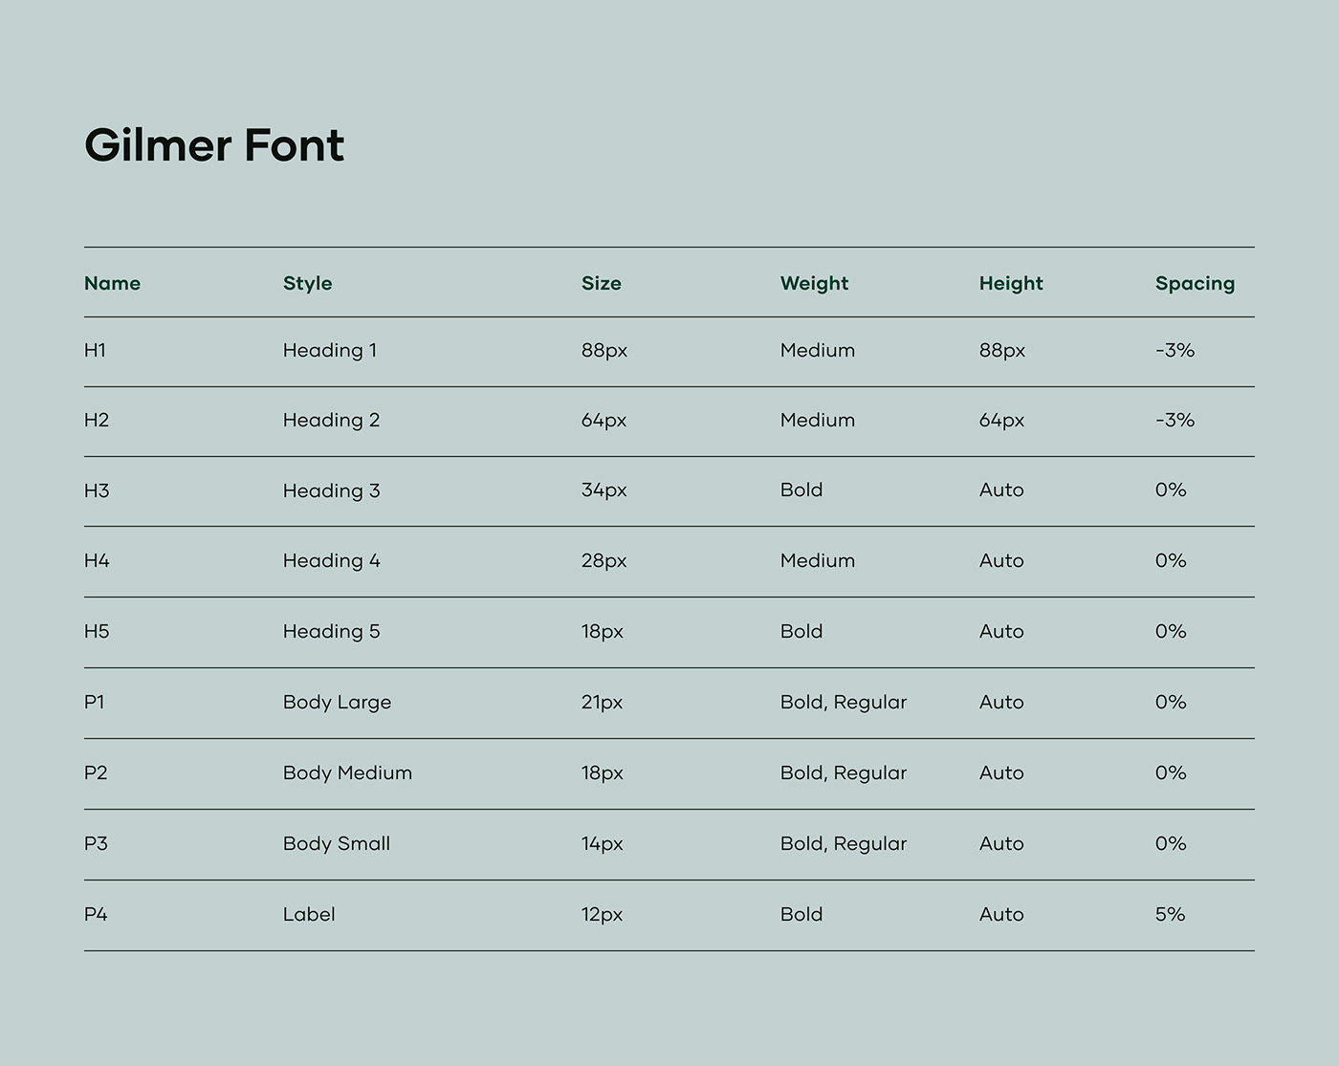1339x1066 pixels.
Task: Select the 'H1' name cell
Action: (x=95, y=350)
